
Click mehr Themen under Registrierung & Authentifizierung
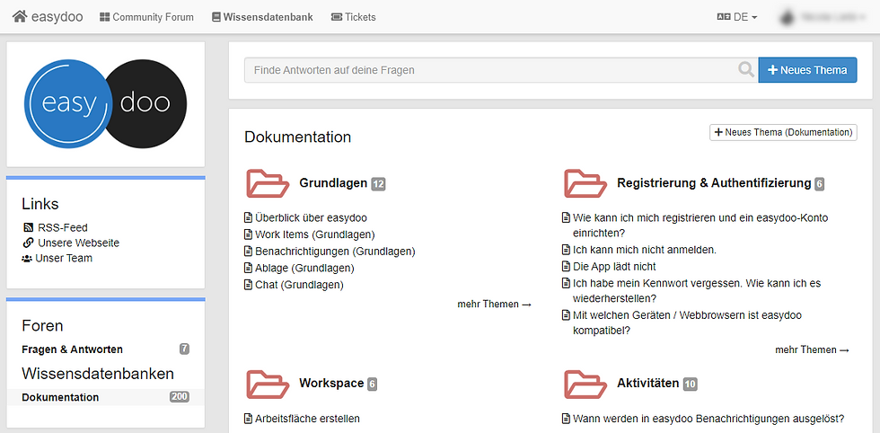(x=812, y=349)
